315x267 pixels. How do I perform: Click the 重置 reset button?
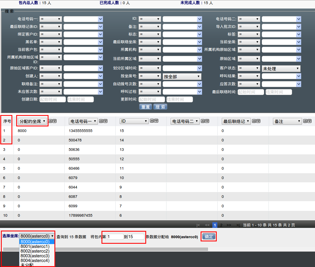pos(145,107)
